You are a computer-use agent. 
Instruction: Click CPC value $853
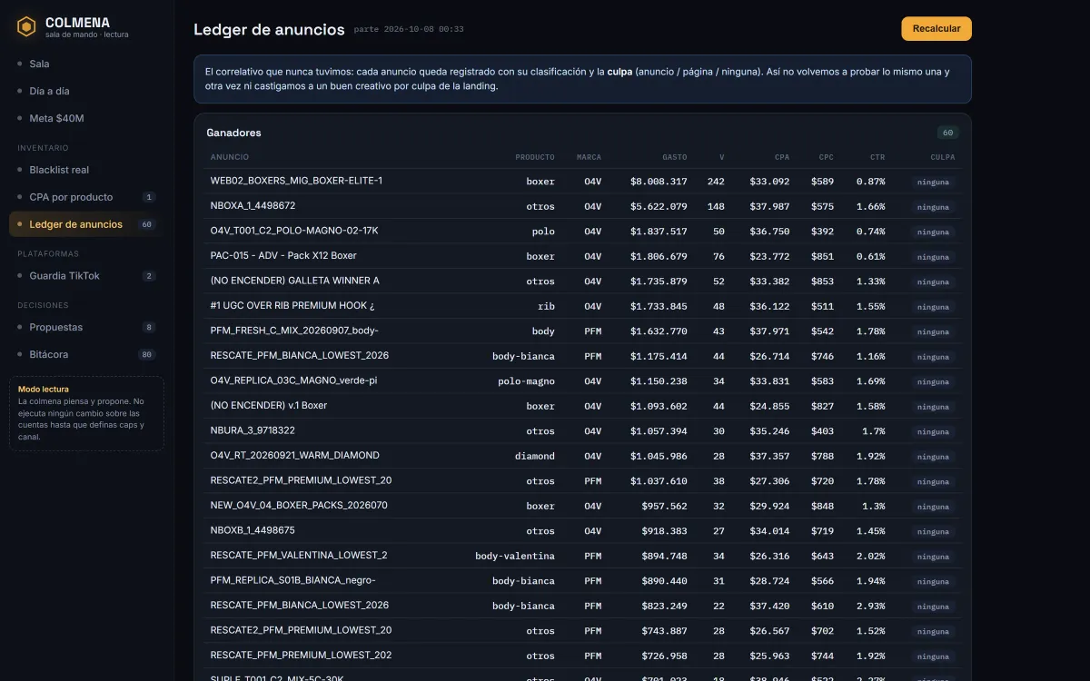pos(823,281)
